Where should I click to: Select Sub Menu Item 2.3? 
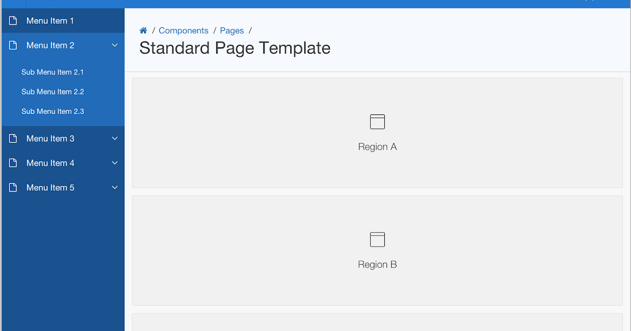[x=53, y=111]
